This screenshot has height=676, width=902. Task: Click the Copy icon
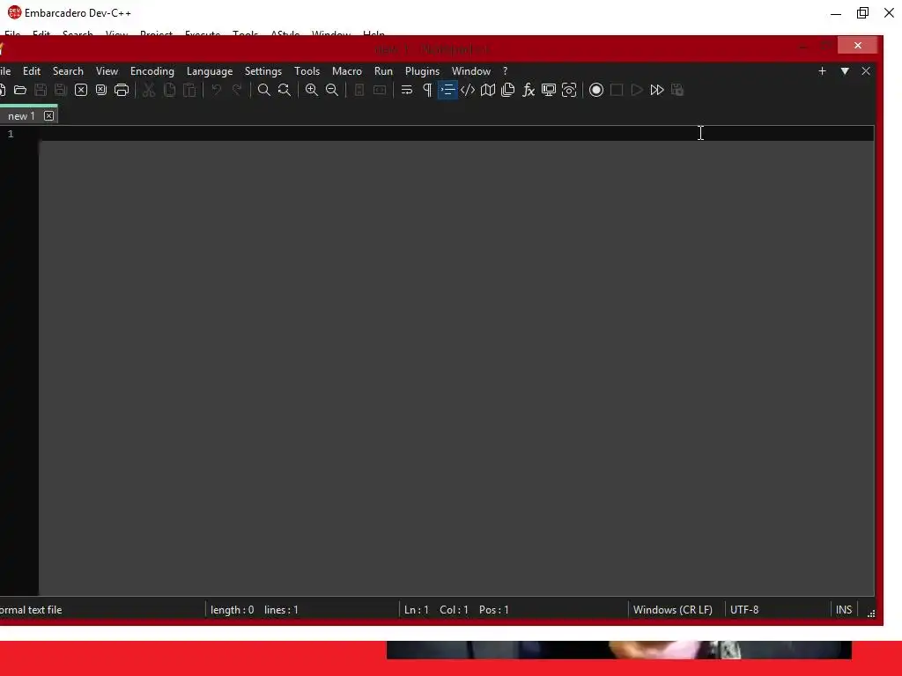169,90
